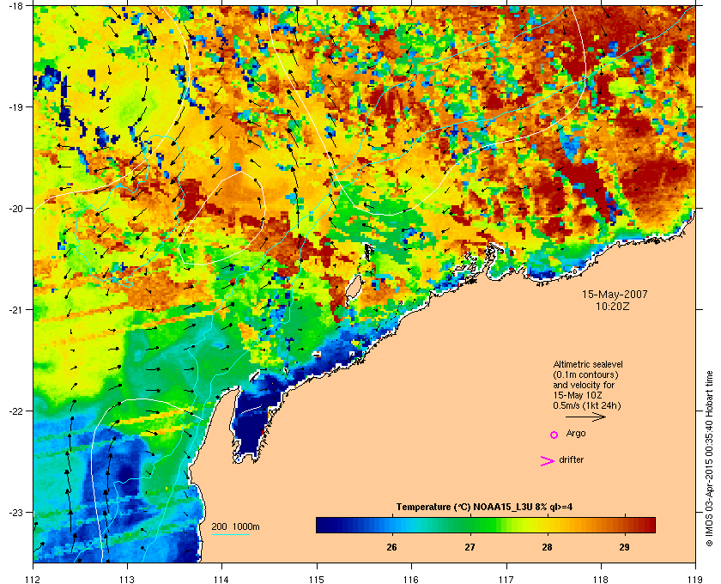721x584 pixels.
Task: Click the magenta drifter arrow symbol
Action: coord(548,461)
